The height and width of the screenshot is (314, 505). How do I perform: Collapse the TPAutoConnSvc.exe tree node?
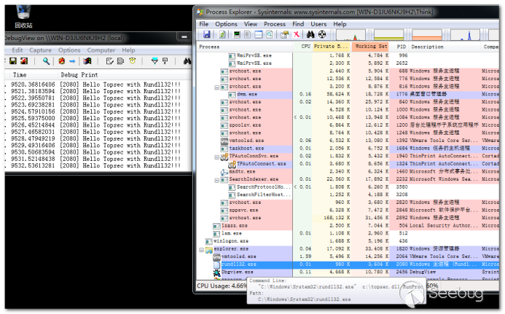(x=216, y=157)
